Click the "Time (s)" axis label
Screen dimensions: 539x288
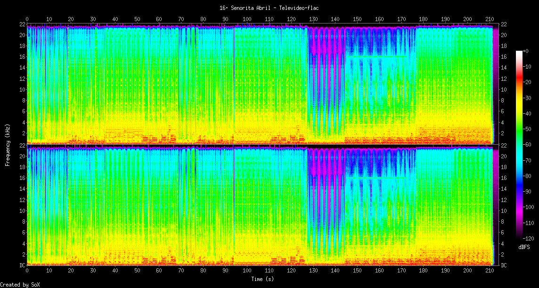pos(262,279)
